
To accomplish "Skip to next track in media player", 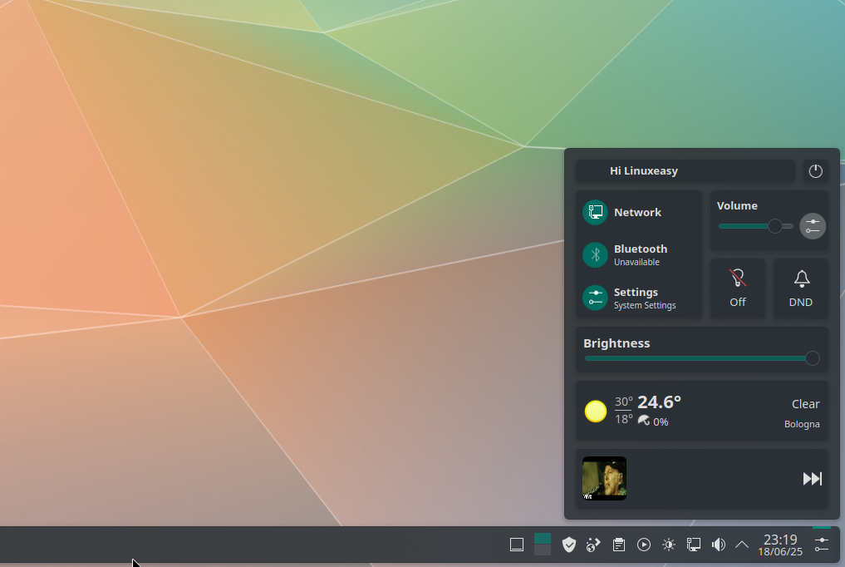I will coord(812,478).
